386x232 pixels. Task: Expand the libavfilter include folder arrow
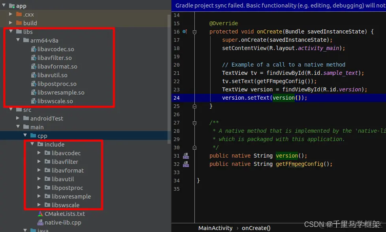point(39,161)
